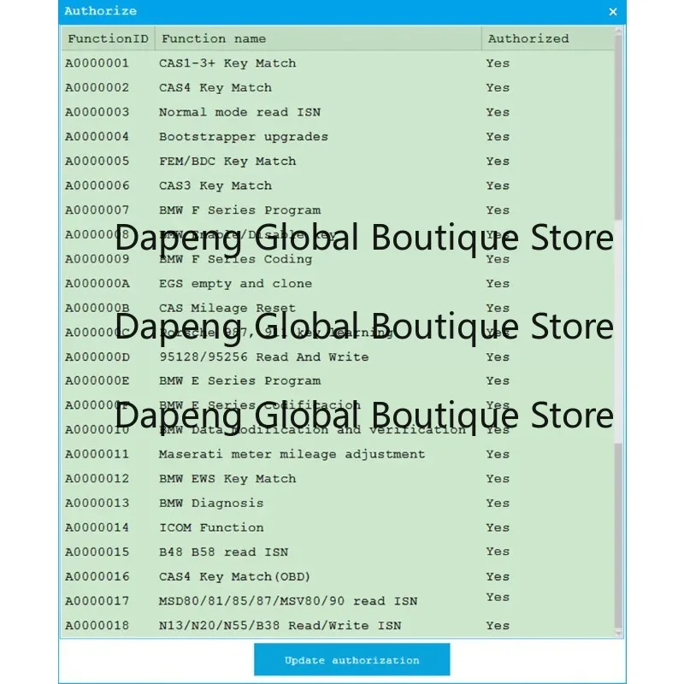Select the MSD80/81/85/87/MSV80/90 read ISN row

[x=338, y=601]
